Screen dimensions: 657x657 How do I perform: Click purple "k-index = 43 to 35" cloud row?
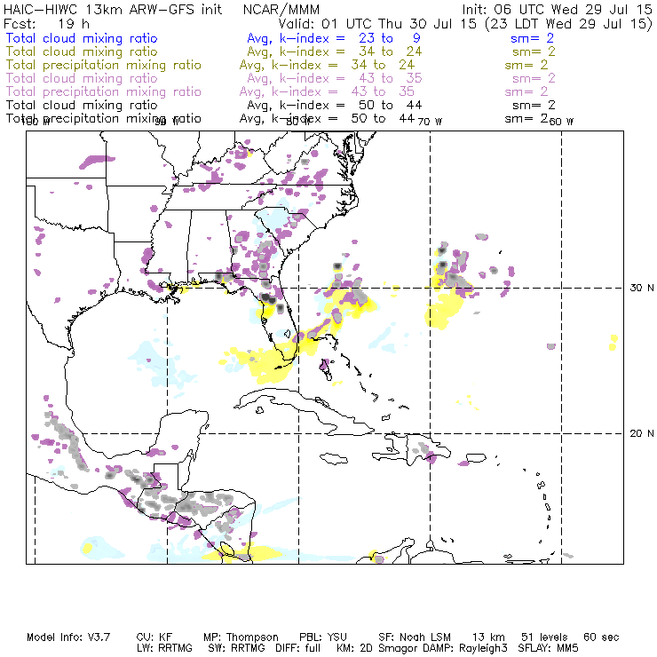pyautogui.click(x=351, y=78)
